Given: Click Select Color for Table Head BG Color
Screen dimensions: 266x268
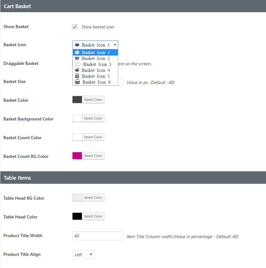Looking at the screenshot, I should pyautogui.click(x=93, y=197).
